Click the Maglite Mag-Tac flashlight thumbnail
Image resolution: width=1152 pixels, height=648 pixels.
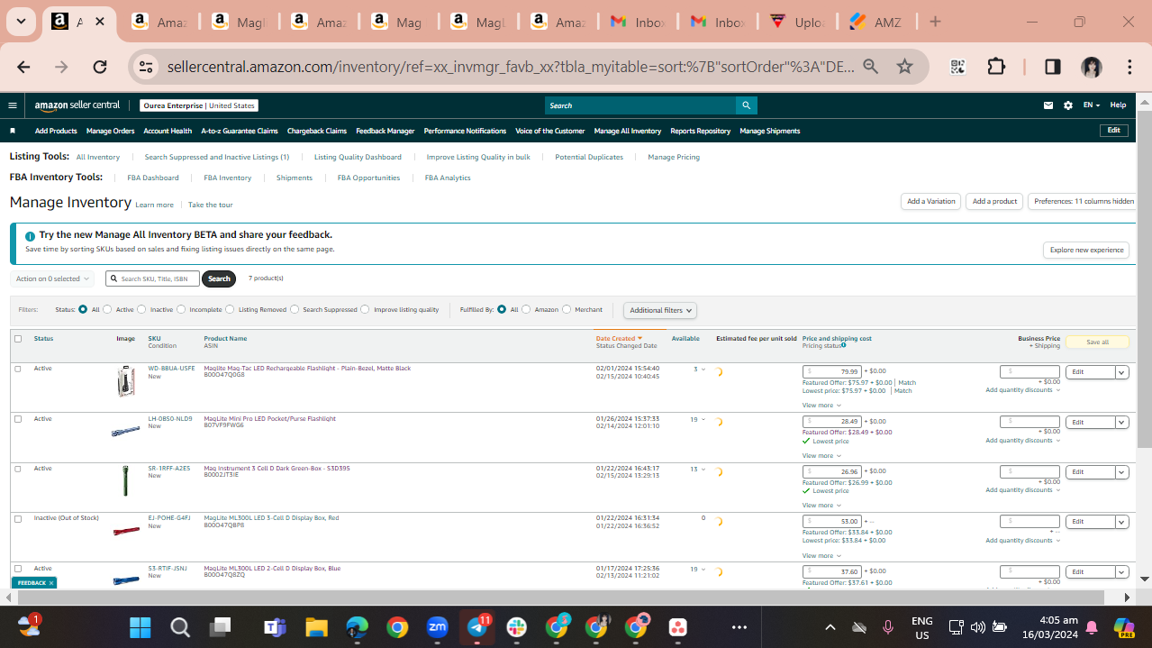coord(126,381)
